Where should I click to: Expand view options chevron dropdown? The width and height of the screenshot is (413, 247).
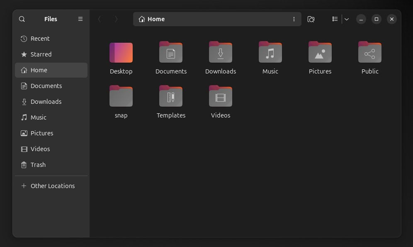tap(347, 19)
